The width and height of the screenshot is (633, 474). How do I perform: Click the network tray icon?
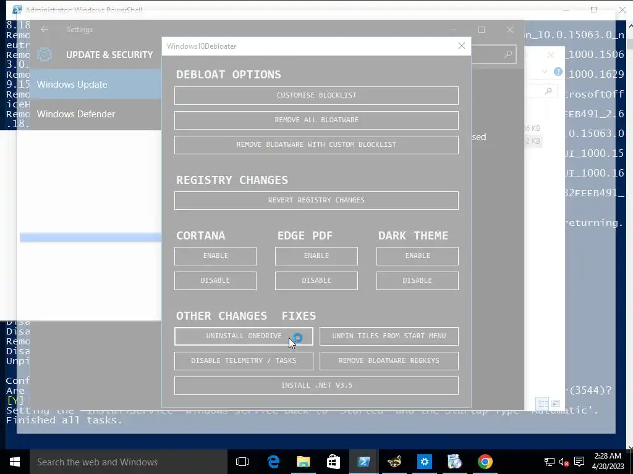click(549, 462)
